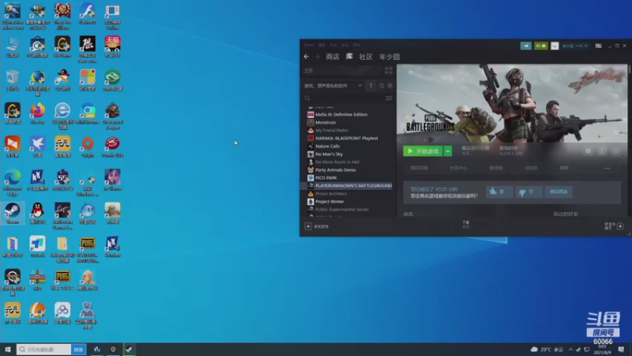Click the Origin desktop shortcut
Image resolution: width=632 pixels, height=356 pixels.
[88, 147]
